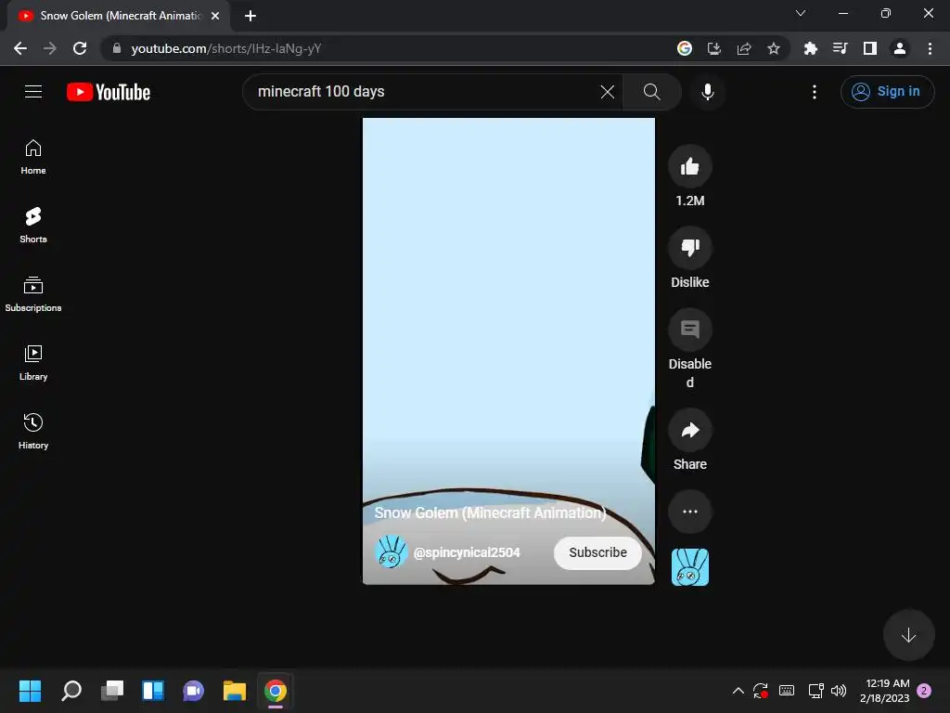Open the Short's more actions menu
The height and width of the screenshot is (713, 950).
[x=689, y=512]
